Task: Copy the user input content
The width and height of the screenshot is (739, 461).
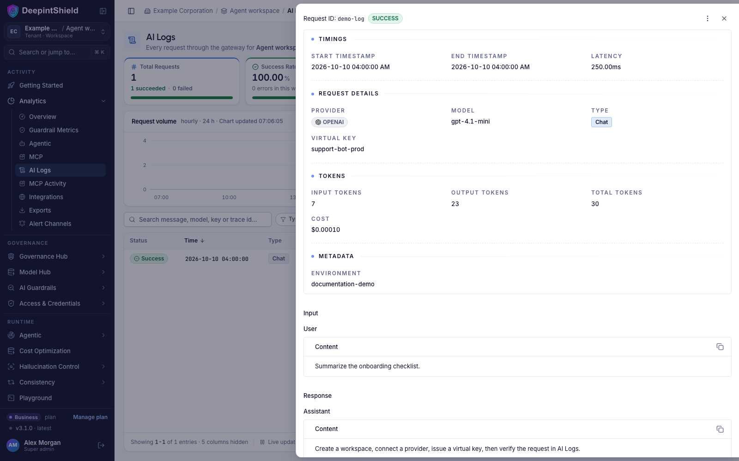Action: (720, 347)
